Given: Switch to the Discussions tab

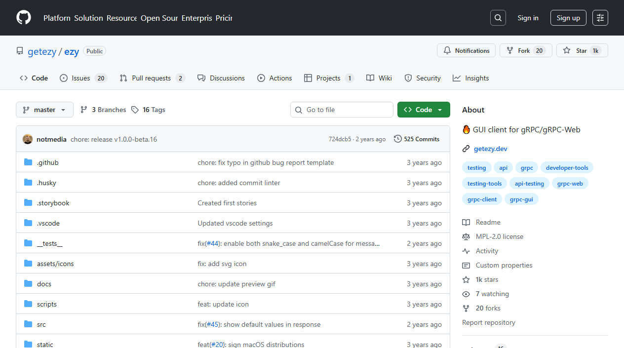Looking at the screenshot, I should coord(221,78).
